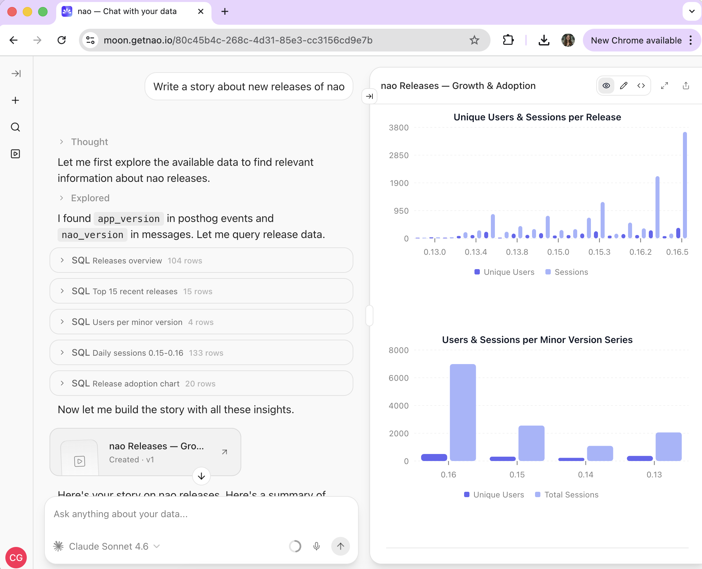Viewport: 702px width, 569px height.
Task: Click the circular progress indicator near the mic
Action: click(295, 546)
